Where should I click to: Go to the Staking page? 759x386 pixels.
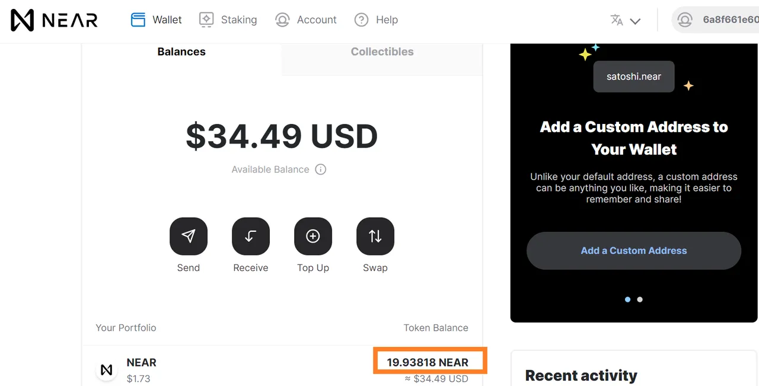[228, 20]
